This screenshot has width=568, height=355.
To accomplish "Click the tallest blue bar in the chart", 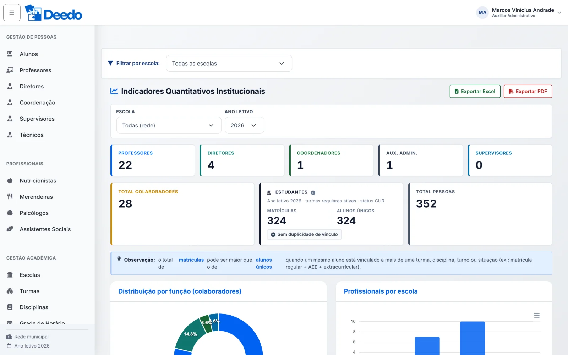I will (473, 338).
